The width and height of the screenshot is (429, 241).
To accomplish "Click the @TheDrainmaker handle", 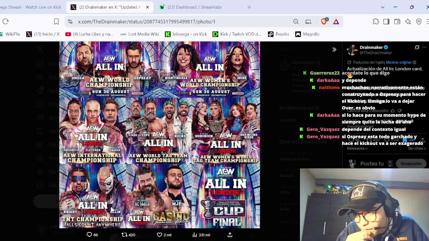I will click(x=376, y=53).
